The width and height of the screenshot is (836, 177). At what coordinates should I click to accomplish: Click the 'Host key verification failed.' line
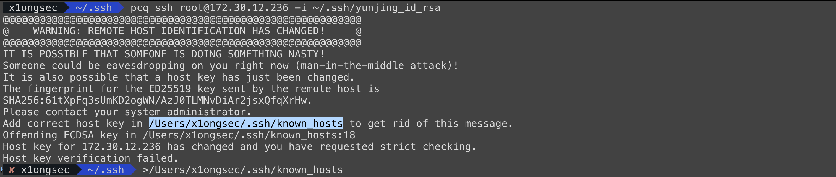click(91, 158)
